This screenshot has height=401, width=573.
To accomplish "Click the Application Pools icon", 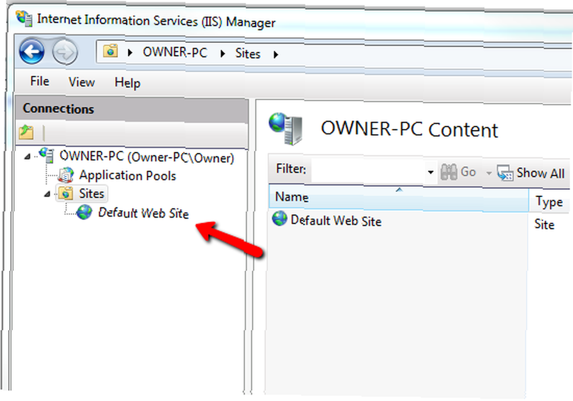I will click(66, 175).
